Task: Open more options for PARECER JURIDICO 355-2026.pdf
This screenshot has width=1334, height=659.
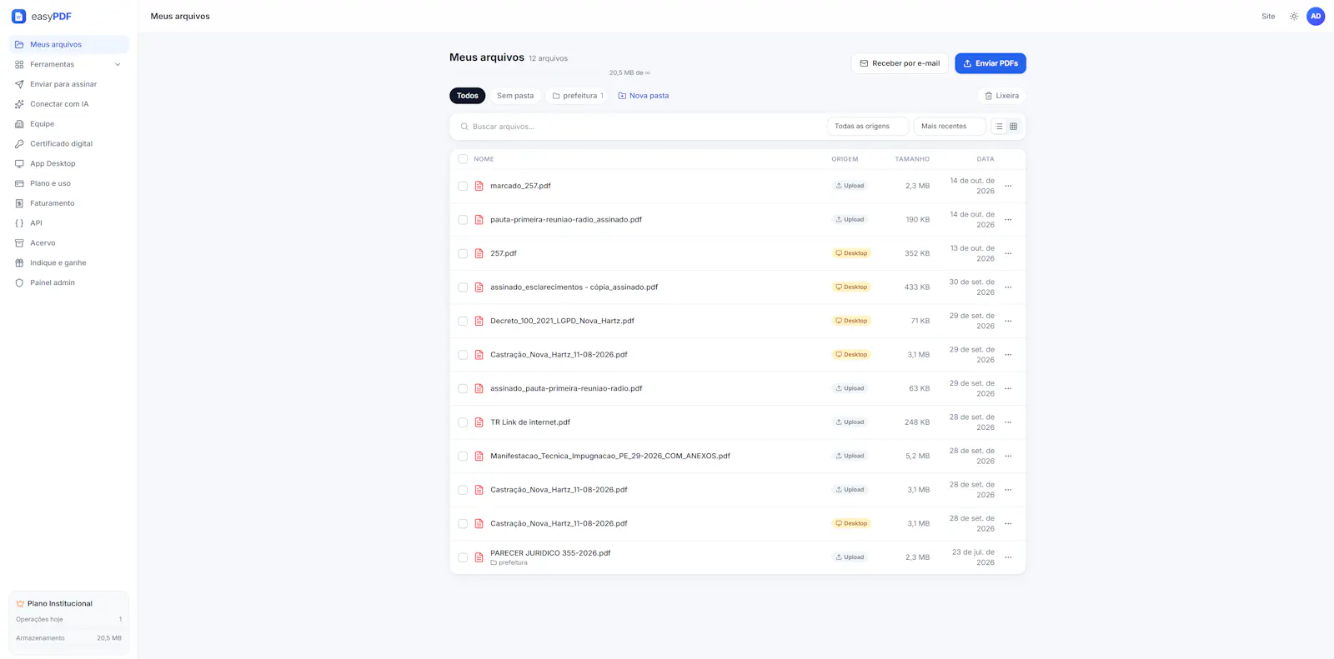Action: pos(1008,557)
